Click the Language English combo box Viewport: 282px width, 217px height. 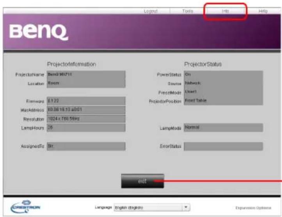152,208
